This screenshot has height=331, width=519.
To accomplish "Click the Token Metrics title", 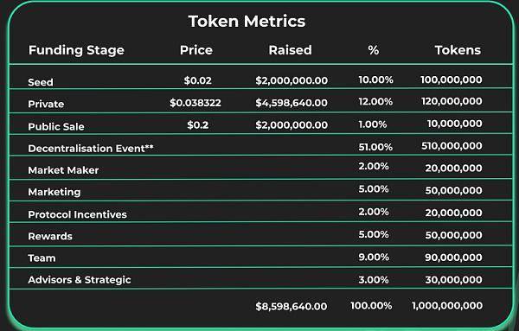I will point(247,21).
